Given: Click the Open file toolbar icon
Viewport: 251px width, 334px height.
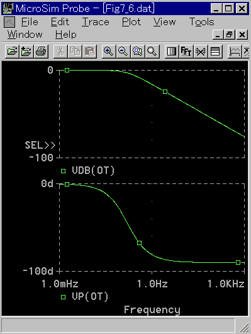Looking at the screenshot, I should coord(12,51).
